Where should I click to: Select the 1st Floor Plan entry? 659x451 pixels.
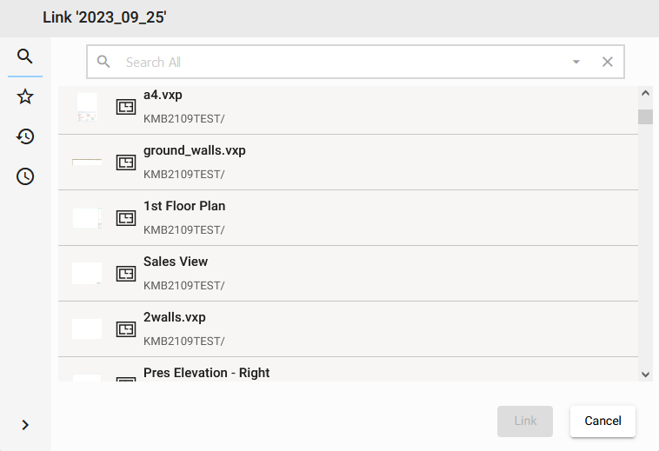coord(348,218)
